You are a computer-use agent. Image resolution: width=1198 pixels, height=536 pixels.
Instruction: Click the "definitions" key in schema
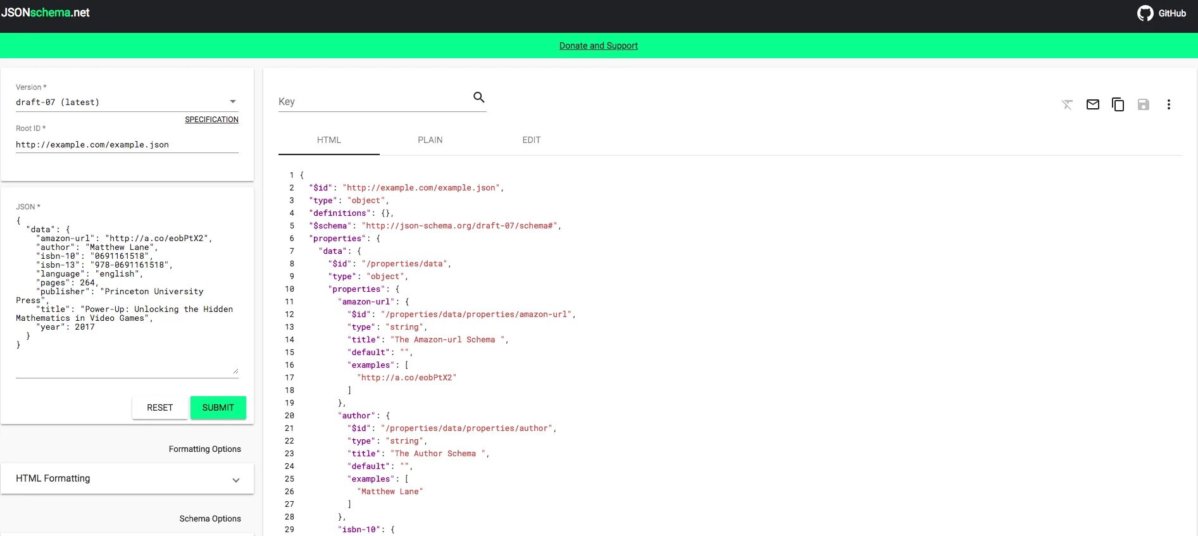[x=340, y=213]
